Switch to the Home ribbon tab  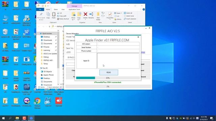coord(48,9)
